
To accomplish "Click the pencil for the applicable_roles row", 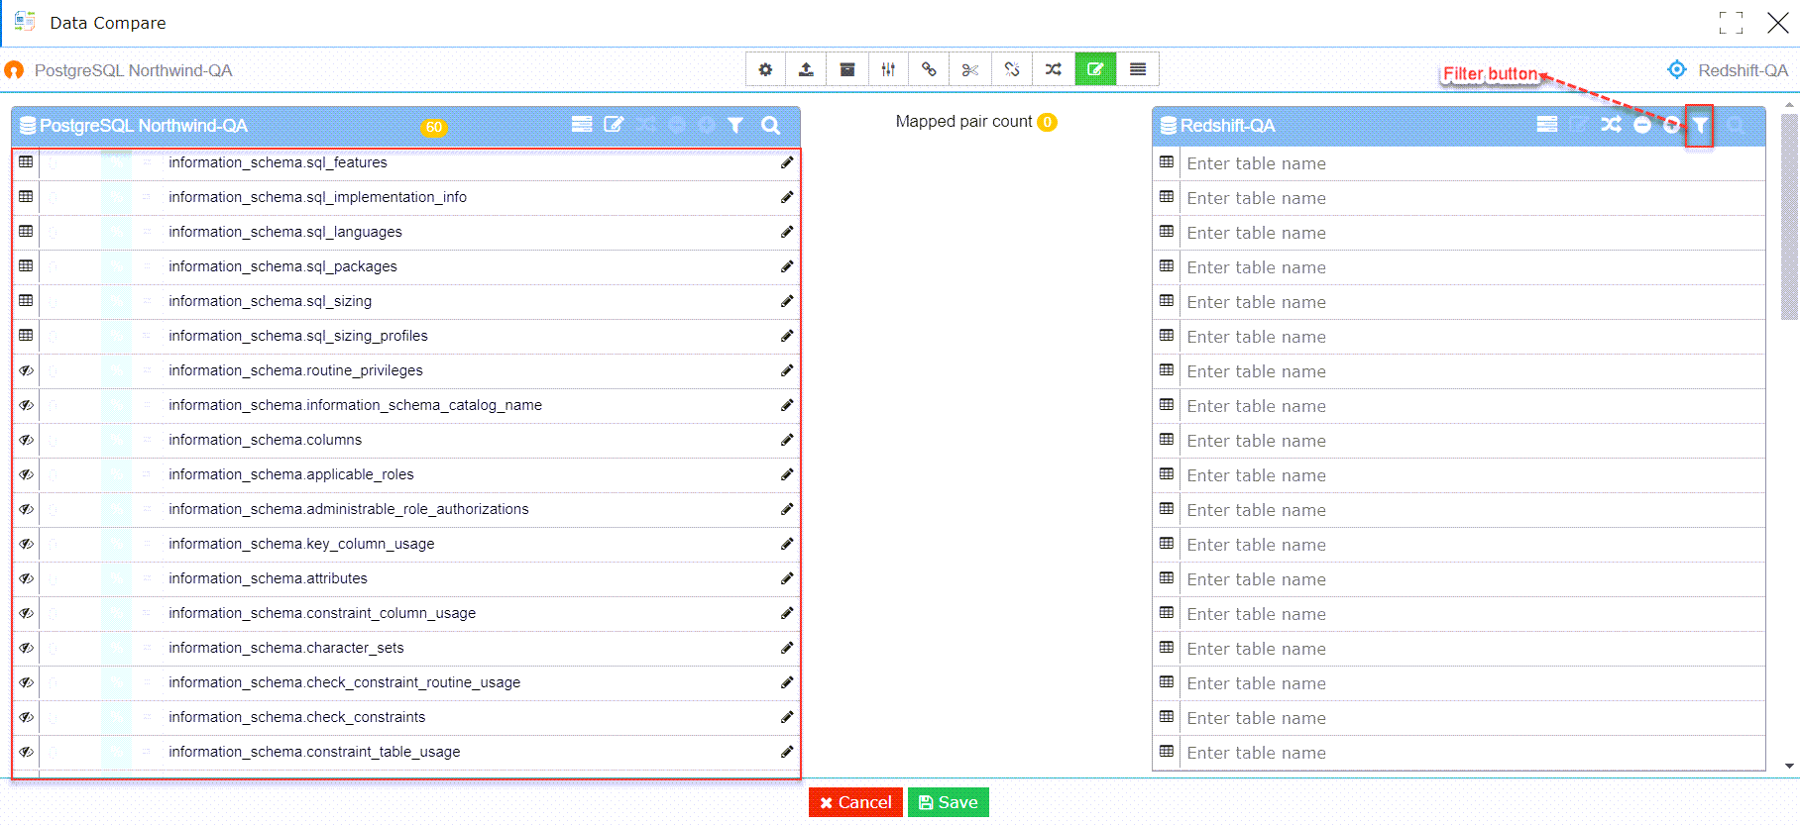I will pyautogui.click(x=787, y=474).
